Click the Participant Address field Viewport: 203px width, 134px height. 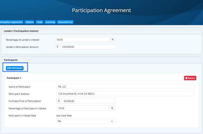click(x=125, y=94)
